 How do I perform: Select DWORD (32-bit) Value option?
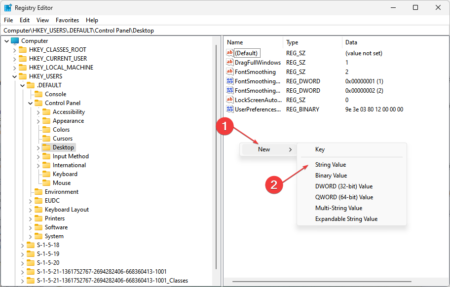(x=351, y=186)
